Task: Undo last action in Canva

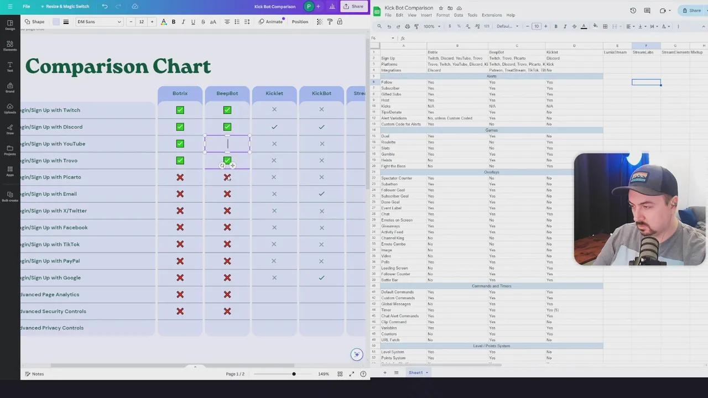Action: (x=105, y=7)
